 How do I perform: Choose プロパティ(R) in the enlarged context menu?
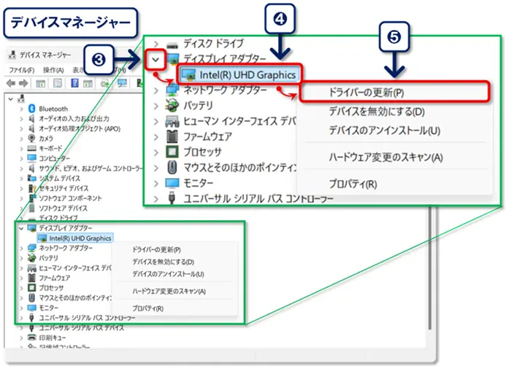pyautogui.click(x=353, y=184)
